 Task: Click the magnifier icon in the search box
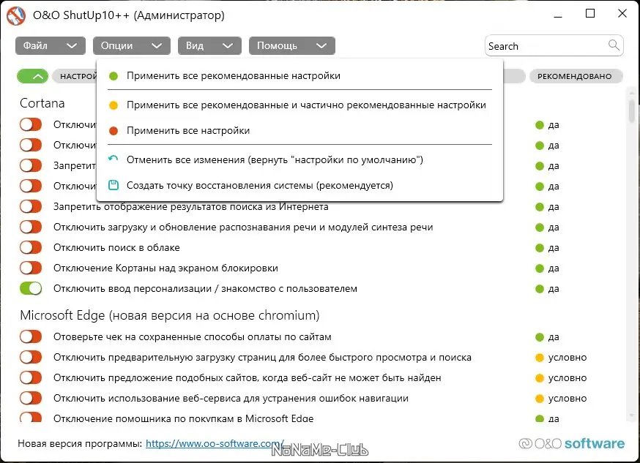tap(614, 45)
